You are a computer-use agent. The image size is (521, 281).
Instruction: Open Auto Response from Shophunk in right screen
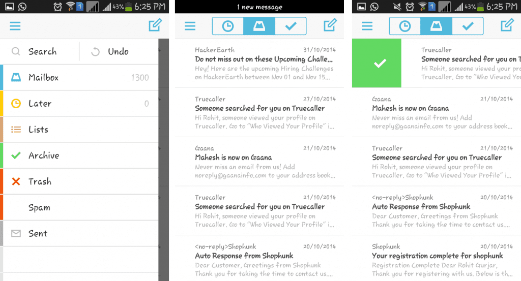coord(437,211)
